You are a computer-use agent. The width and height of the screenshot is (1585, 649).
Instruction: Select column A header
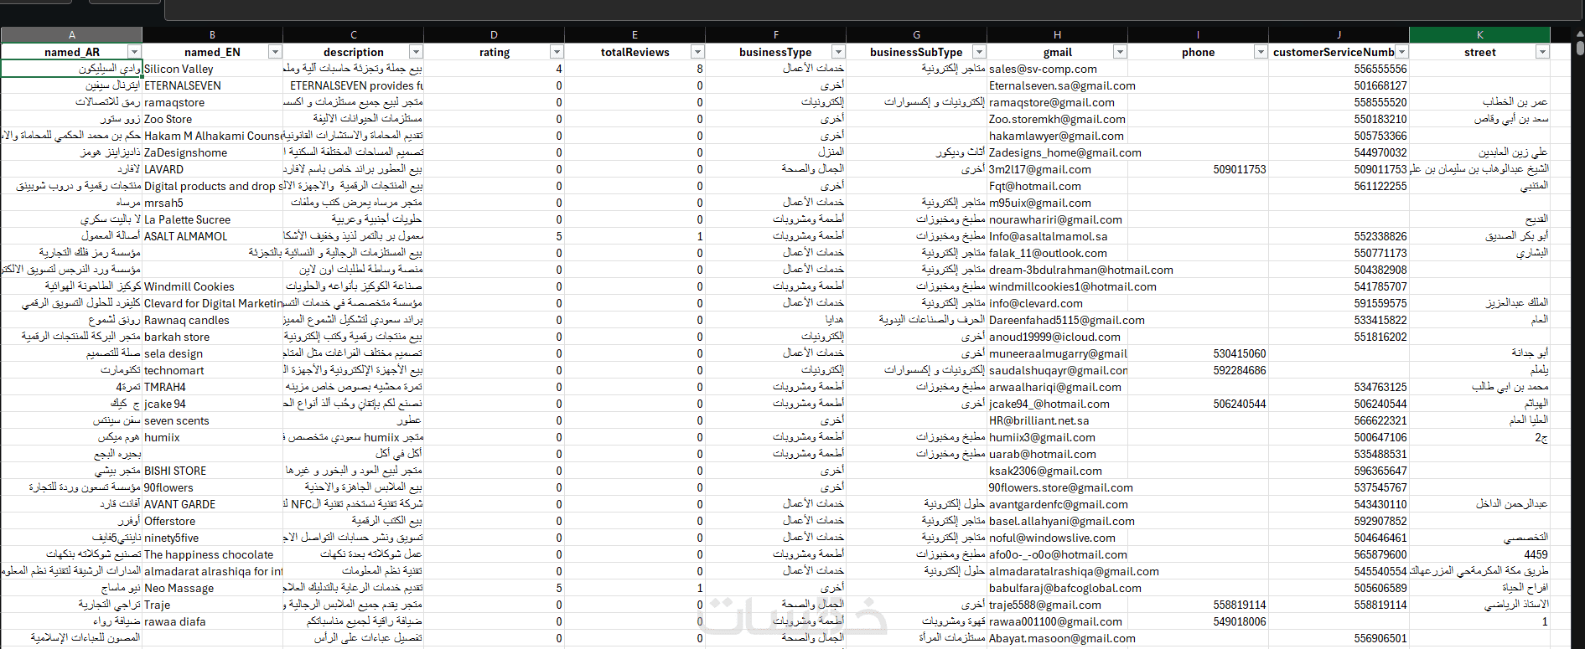[72, 35]
